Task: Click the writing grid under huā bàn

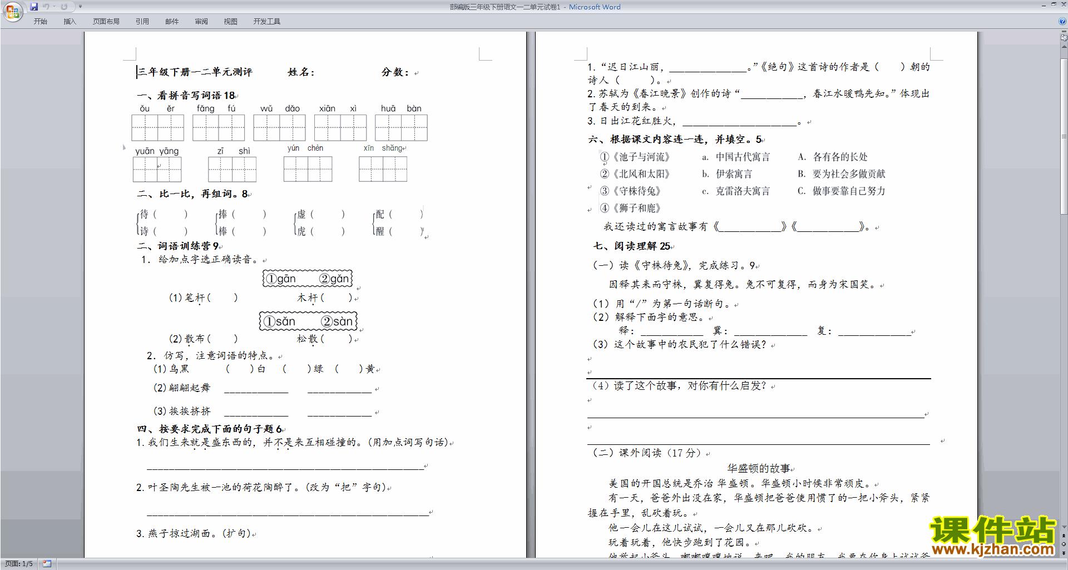Action: point(401,127)
